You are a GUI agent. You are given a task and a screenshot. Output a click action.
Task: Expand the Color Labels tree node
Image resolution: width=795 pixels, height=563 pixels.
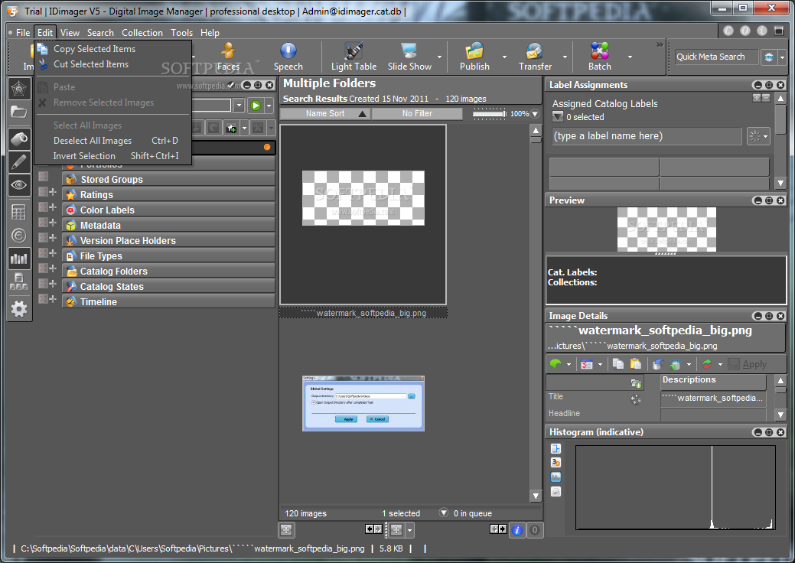pos(53,207)
